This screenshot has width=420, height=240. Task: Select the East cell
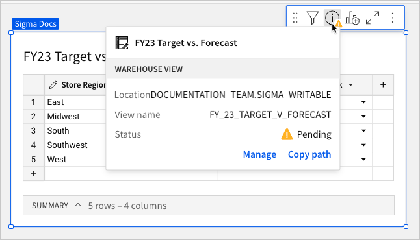[x=75, y=102]
